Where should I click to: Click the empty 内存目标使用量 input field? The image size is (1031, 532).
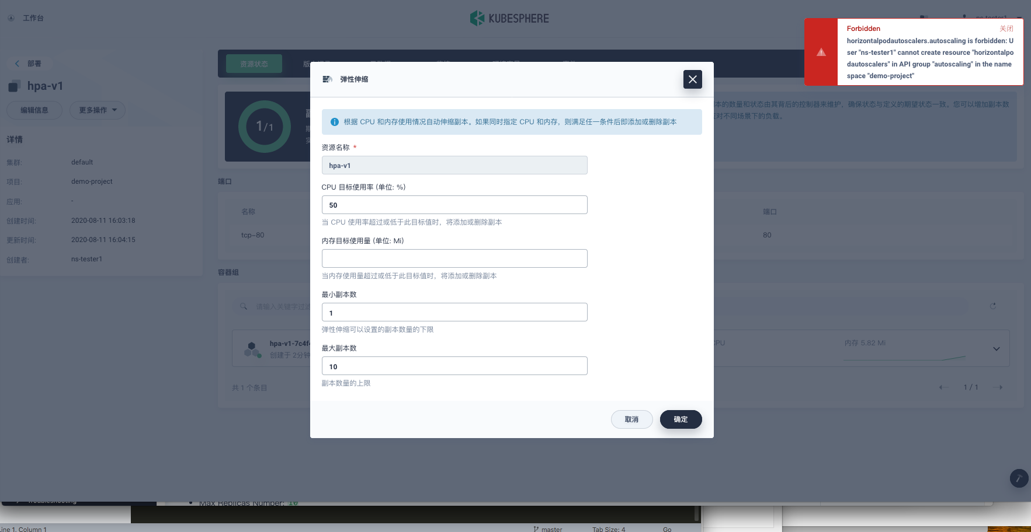point(454,258)
